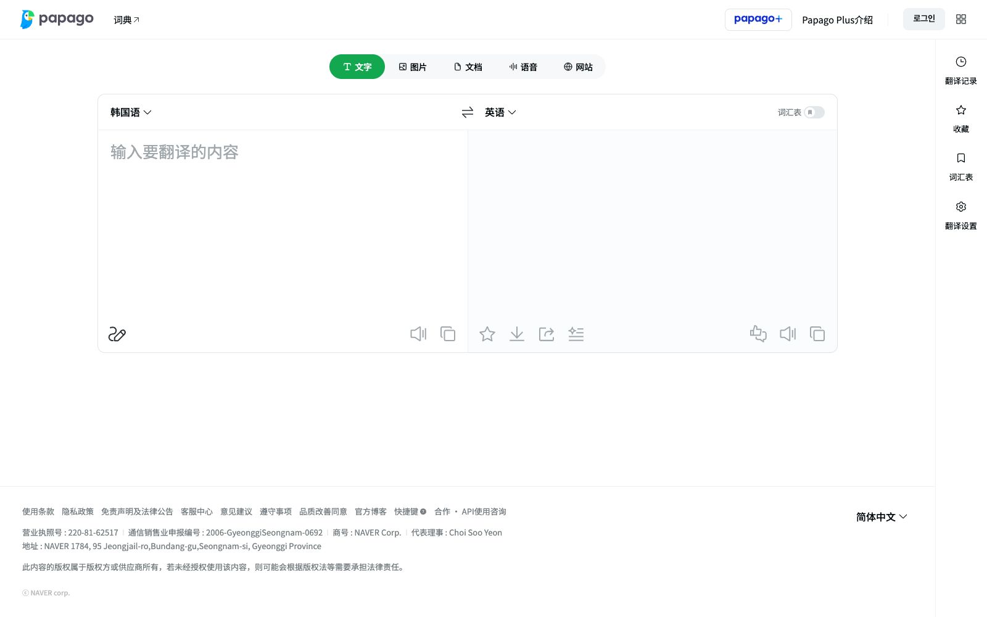Screen dimensions: 987x617
Task: Save the translation with the star icon under the result
Action: [x=487, y=334]
